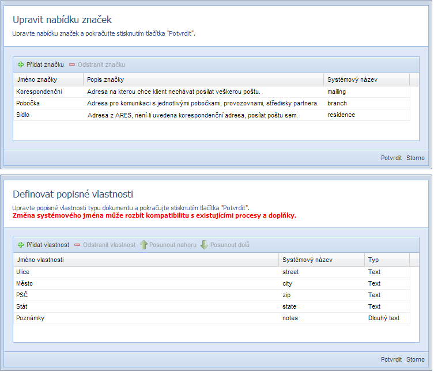Cancel tag editing with Storno in top panel
The height and width of the screenshot is (372, 434).
[x=415, y=158]
